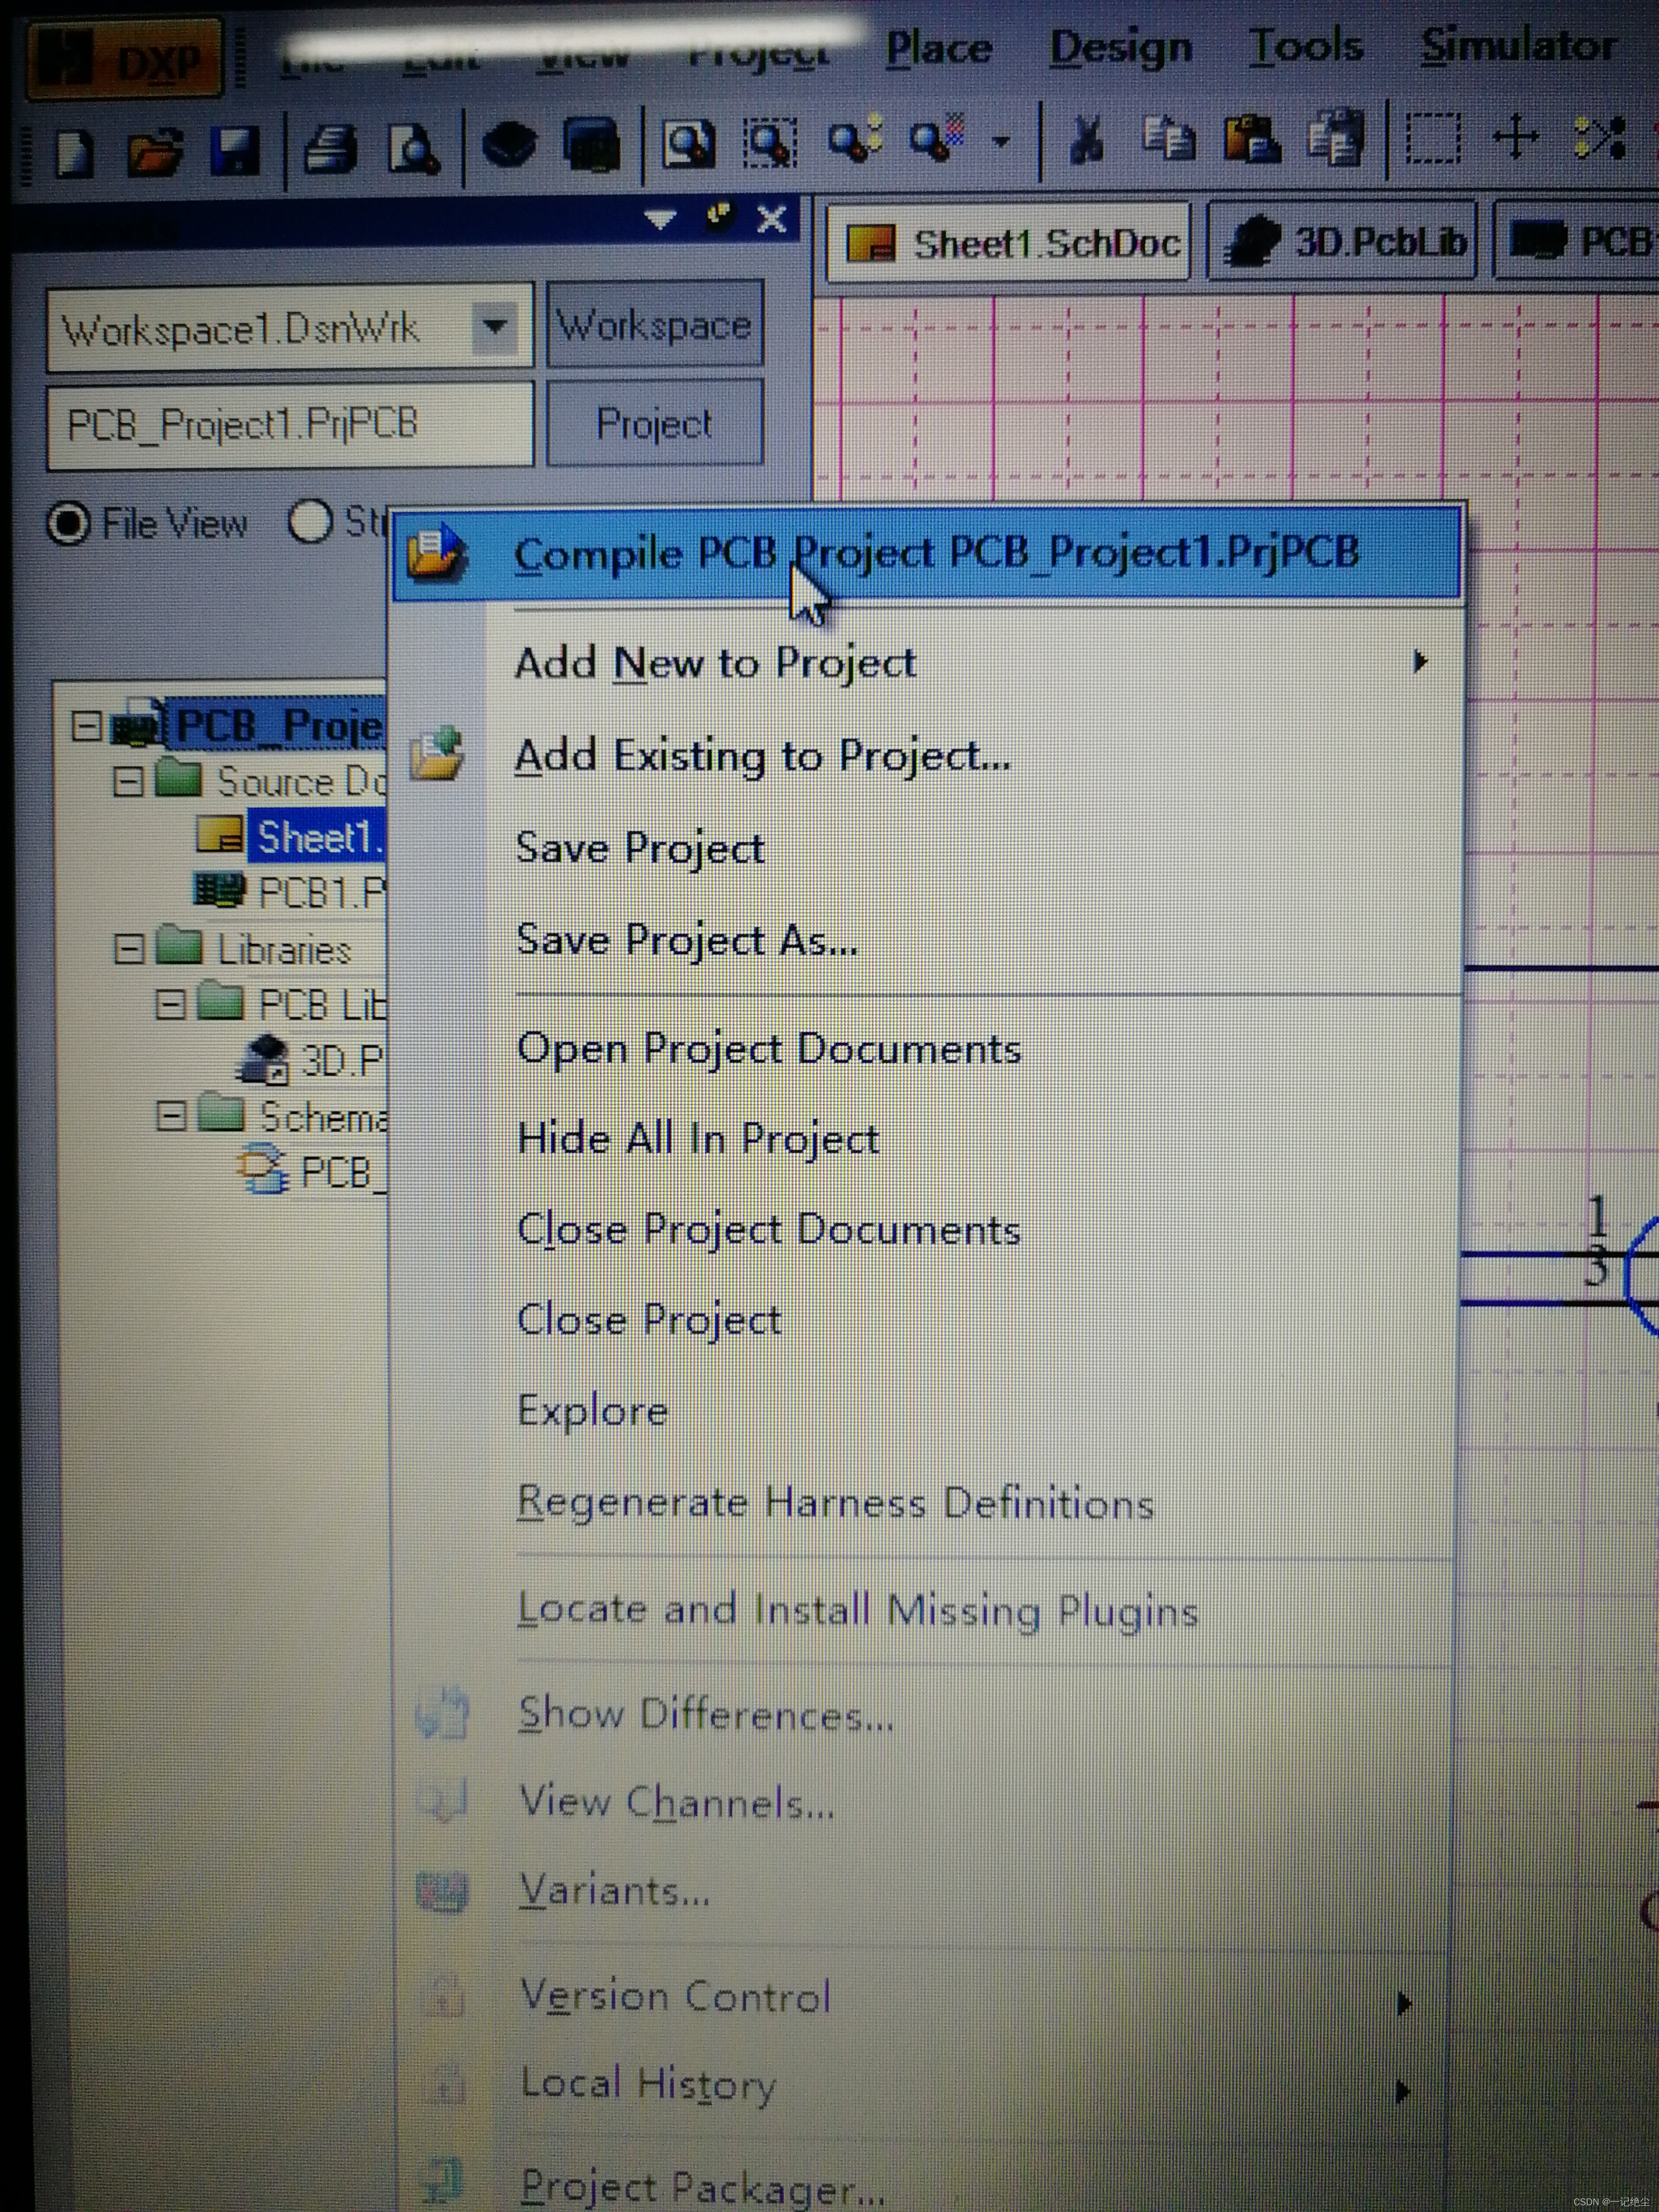Click the Cross Probe magnifier icon
1659x2212 pixels.
(x=937, y=138)
